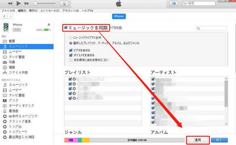Click the list view icon near search
236x145 pixels.
point(174,4)
